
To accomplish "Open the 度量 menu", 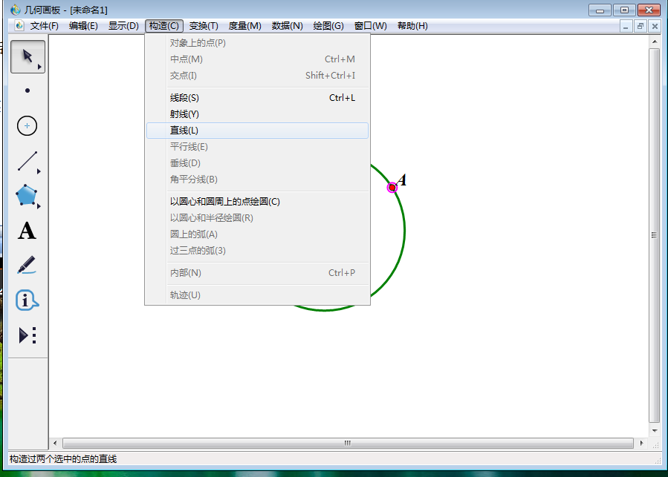I will coord(244,25).
